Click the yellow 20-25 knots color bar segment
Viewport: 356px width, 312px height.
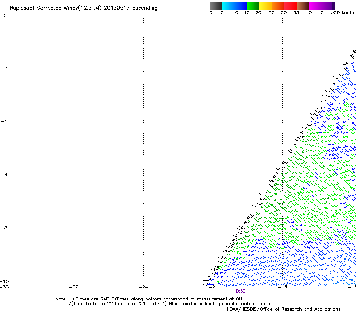click(266, 6)
